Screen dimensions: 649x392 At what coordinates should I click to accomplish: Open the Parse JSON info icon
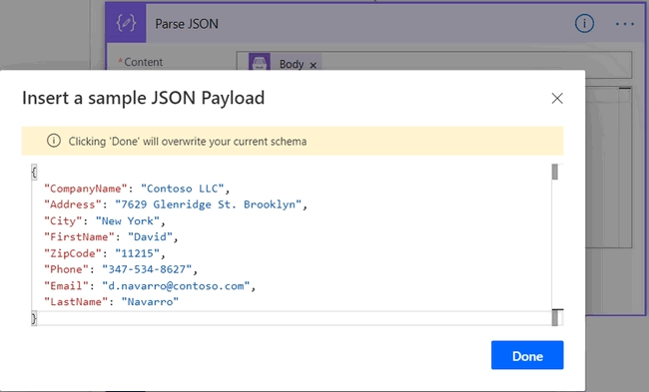584,24
